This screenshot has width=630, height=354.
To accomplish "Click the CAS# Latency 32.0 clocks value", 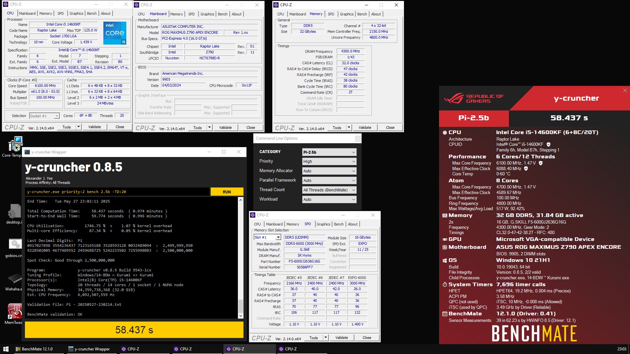I will [350, 63].
